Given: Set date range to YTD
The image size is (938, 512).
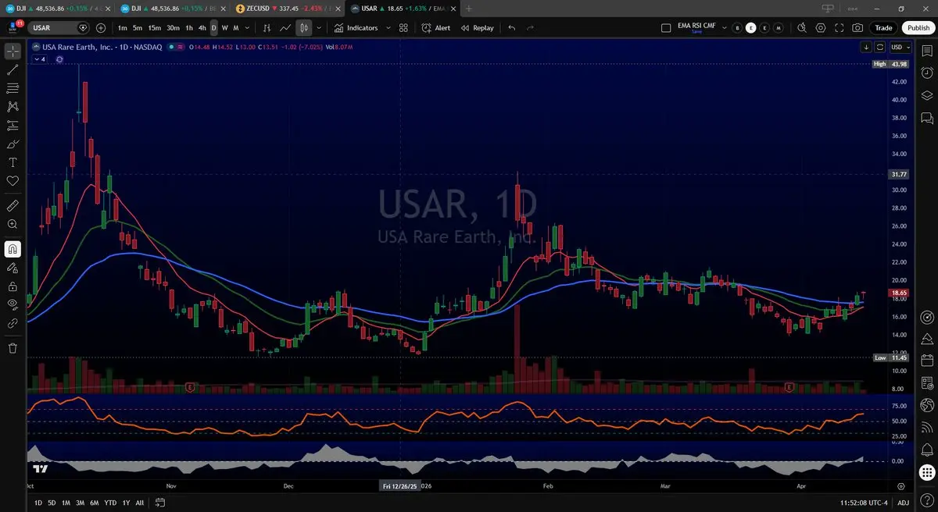Looking at the screenshot, I should tap(109, 503).
